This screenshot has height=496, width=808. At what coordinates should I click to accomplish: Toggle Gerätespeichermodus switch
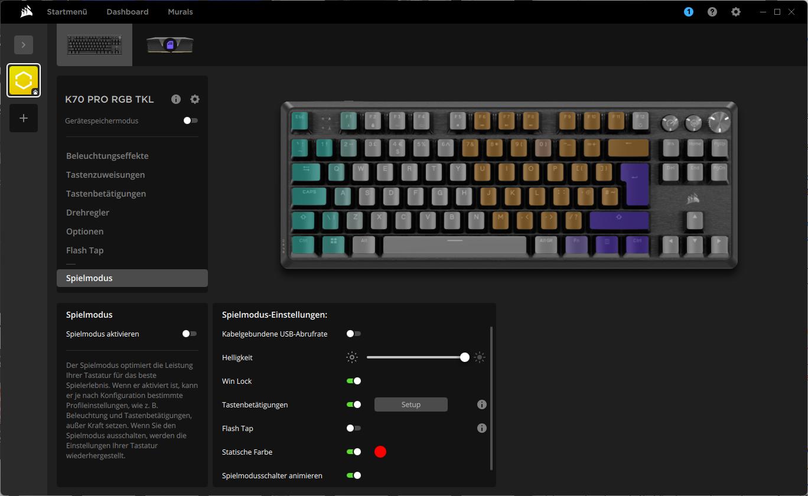point(190,120)
